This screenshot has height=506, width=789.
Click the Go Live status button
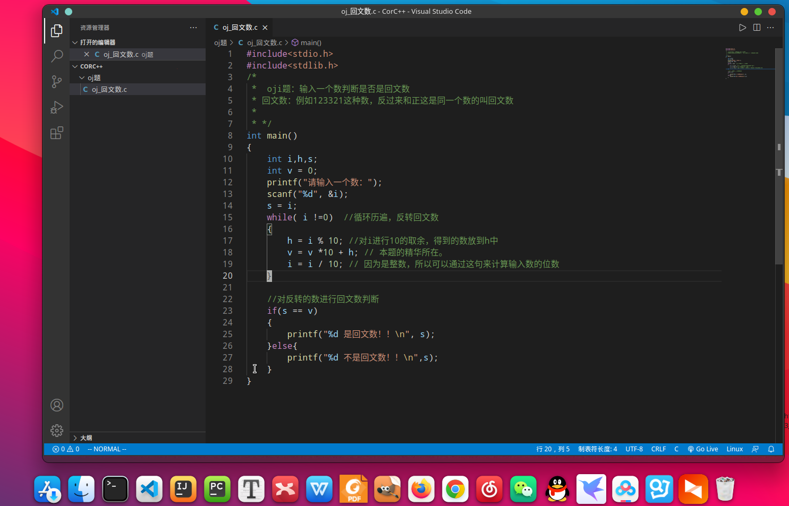(703, 449)
